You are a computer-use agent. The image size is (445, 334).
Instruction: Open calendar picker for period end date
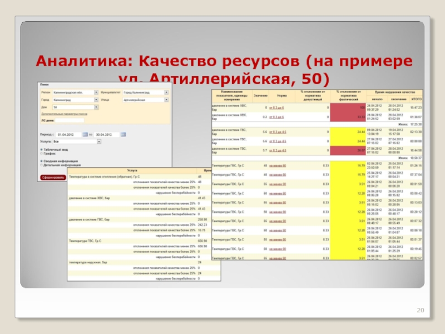123,135
